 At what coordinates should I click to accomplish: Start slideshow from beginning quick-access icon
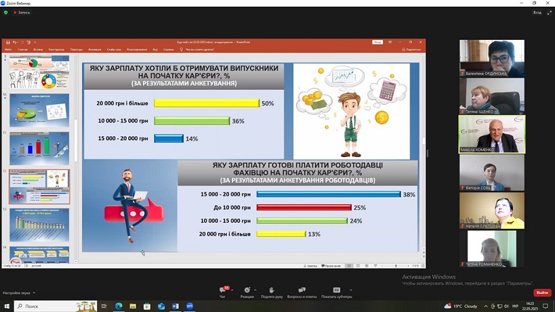click(28, 43)
